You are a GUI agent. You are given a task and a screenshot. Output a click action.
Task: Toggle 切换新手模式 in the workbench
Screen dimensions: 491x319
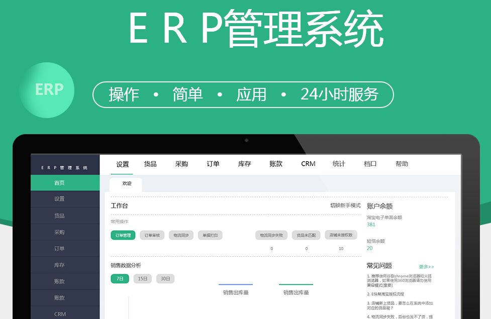point(345,205)
